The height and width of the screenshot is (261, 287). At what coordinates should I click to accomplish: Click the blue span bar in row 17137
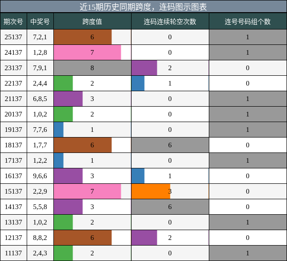59,160
